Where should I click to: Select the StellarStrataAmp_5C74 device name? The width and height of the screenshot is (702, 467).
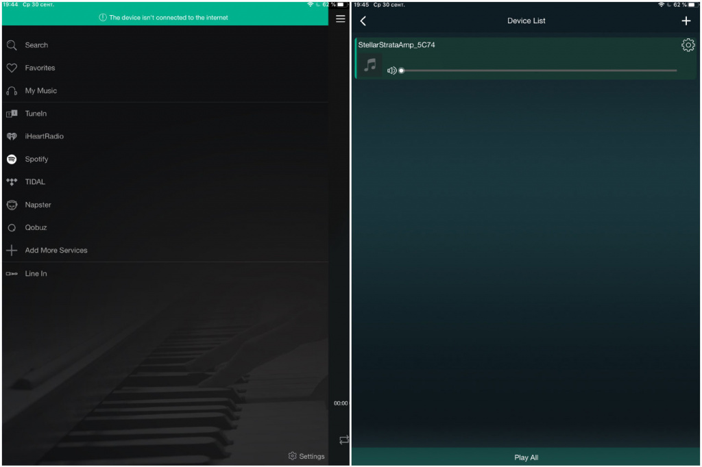(x=396, y=45)
